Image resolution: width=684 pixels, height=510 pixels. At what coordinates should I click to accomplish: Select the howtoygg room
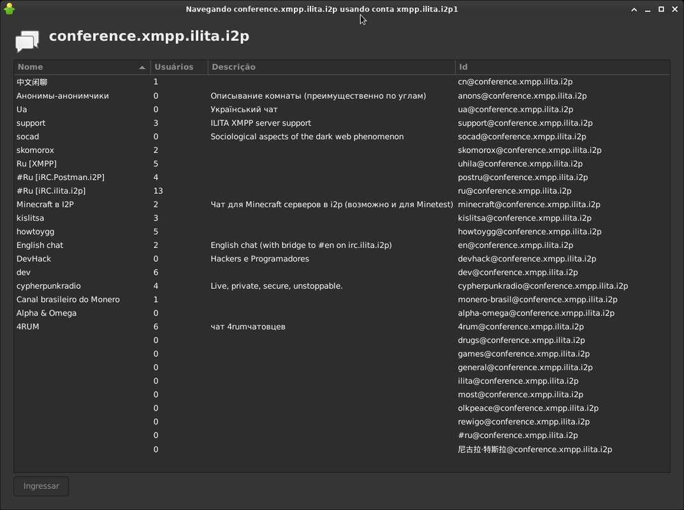click(x=342, y=231)
